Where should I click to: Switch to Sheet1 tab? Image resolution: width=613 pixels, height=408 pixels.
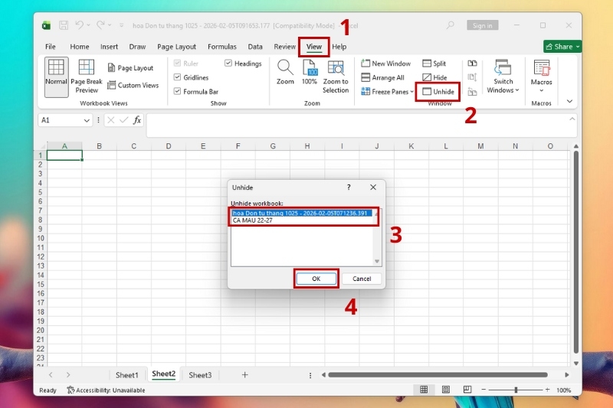(127, 375)
